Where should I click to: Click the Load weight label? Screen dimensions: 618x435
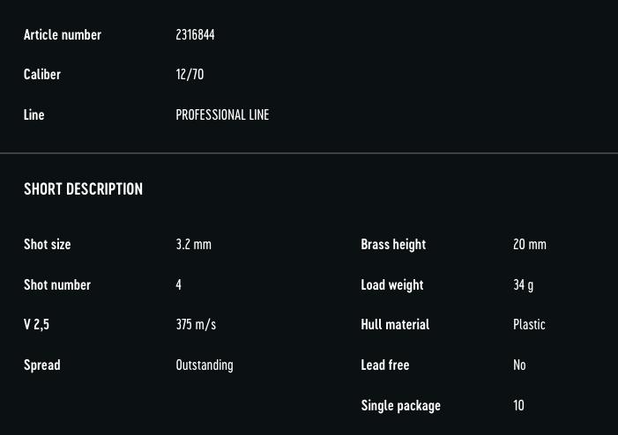[x=392, y=285]
